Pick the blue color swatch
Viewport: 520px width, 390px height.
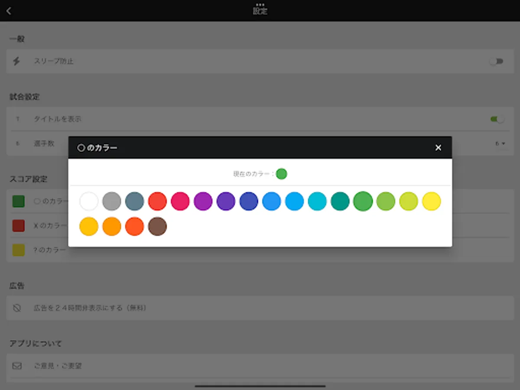click(x=272, y=201)
